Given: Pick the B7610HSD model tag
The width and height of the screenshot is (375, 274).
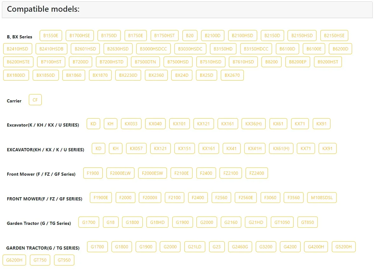Looking at the screenshot, I should (x=243, y=62).
